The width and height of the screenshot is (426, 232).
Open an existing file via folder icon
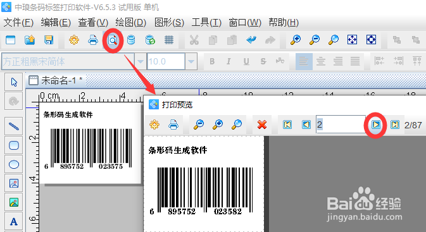click(x=30, y=40)
